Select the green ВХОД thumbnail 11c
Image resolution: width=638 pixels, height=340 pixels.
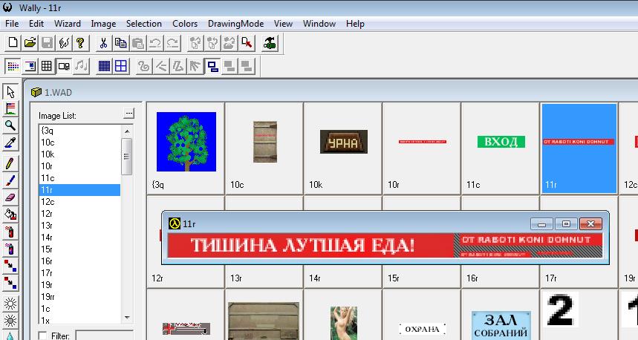coord(501,142)
